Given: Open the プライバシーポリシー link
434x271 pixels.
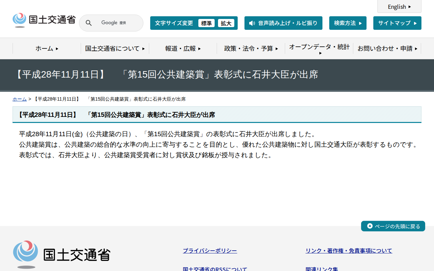Looking at the screenshot, I should click(x=210, y=251).
